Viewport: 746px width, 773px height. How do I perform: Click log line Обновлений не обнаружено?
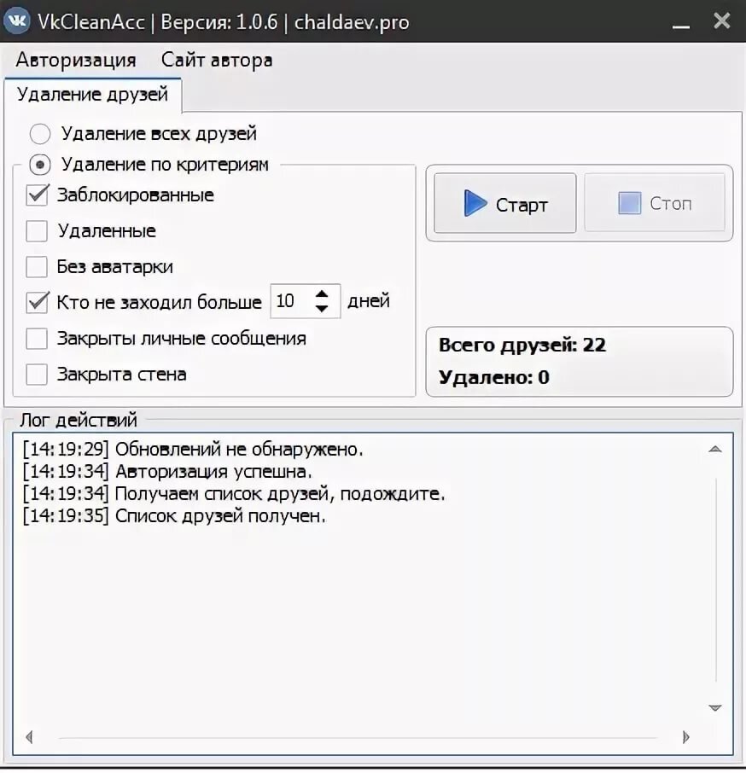point(193,450)
